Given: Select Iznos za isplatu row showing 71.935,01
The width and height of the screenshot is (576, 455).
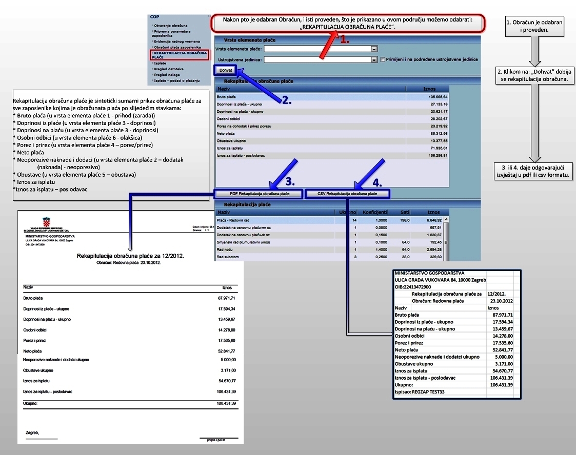Looking at the screenshot, I should pyautogui.click(x=332, y=148).
